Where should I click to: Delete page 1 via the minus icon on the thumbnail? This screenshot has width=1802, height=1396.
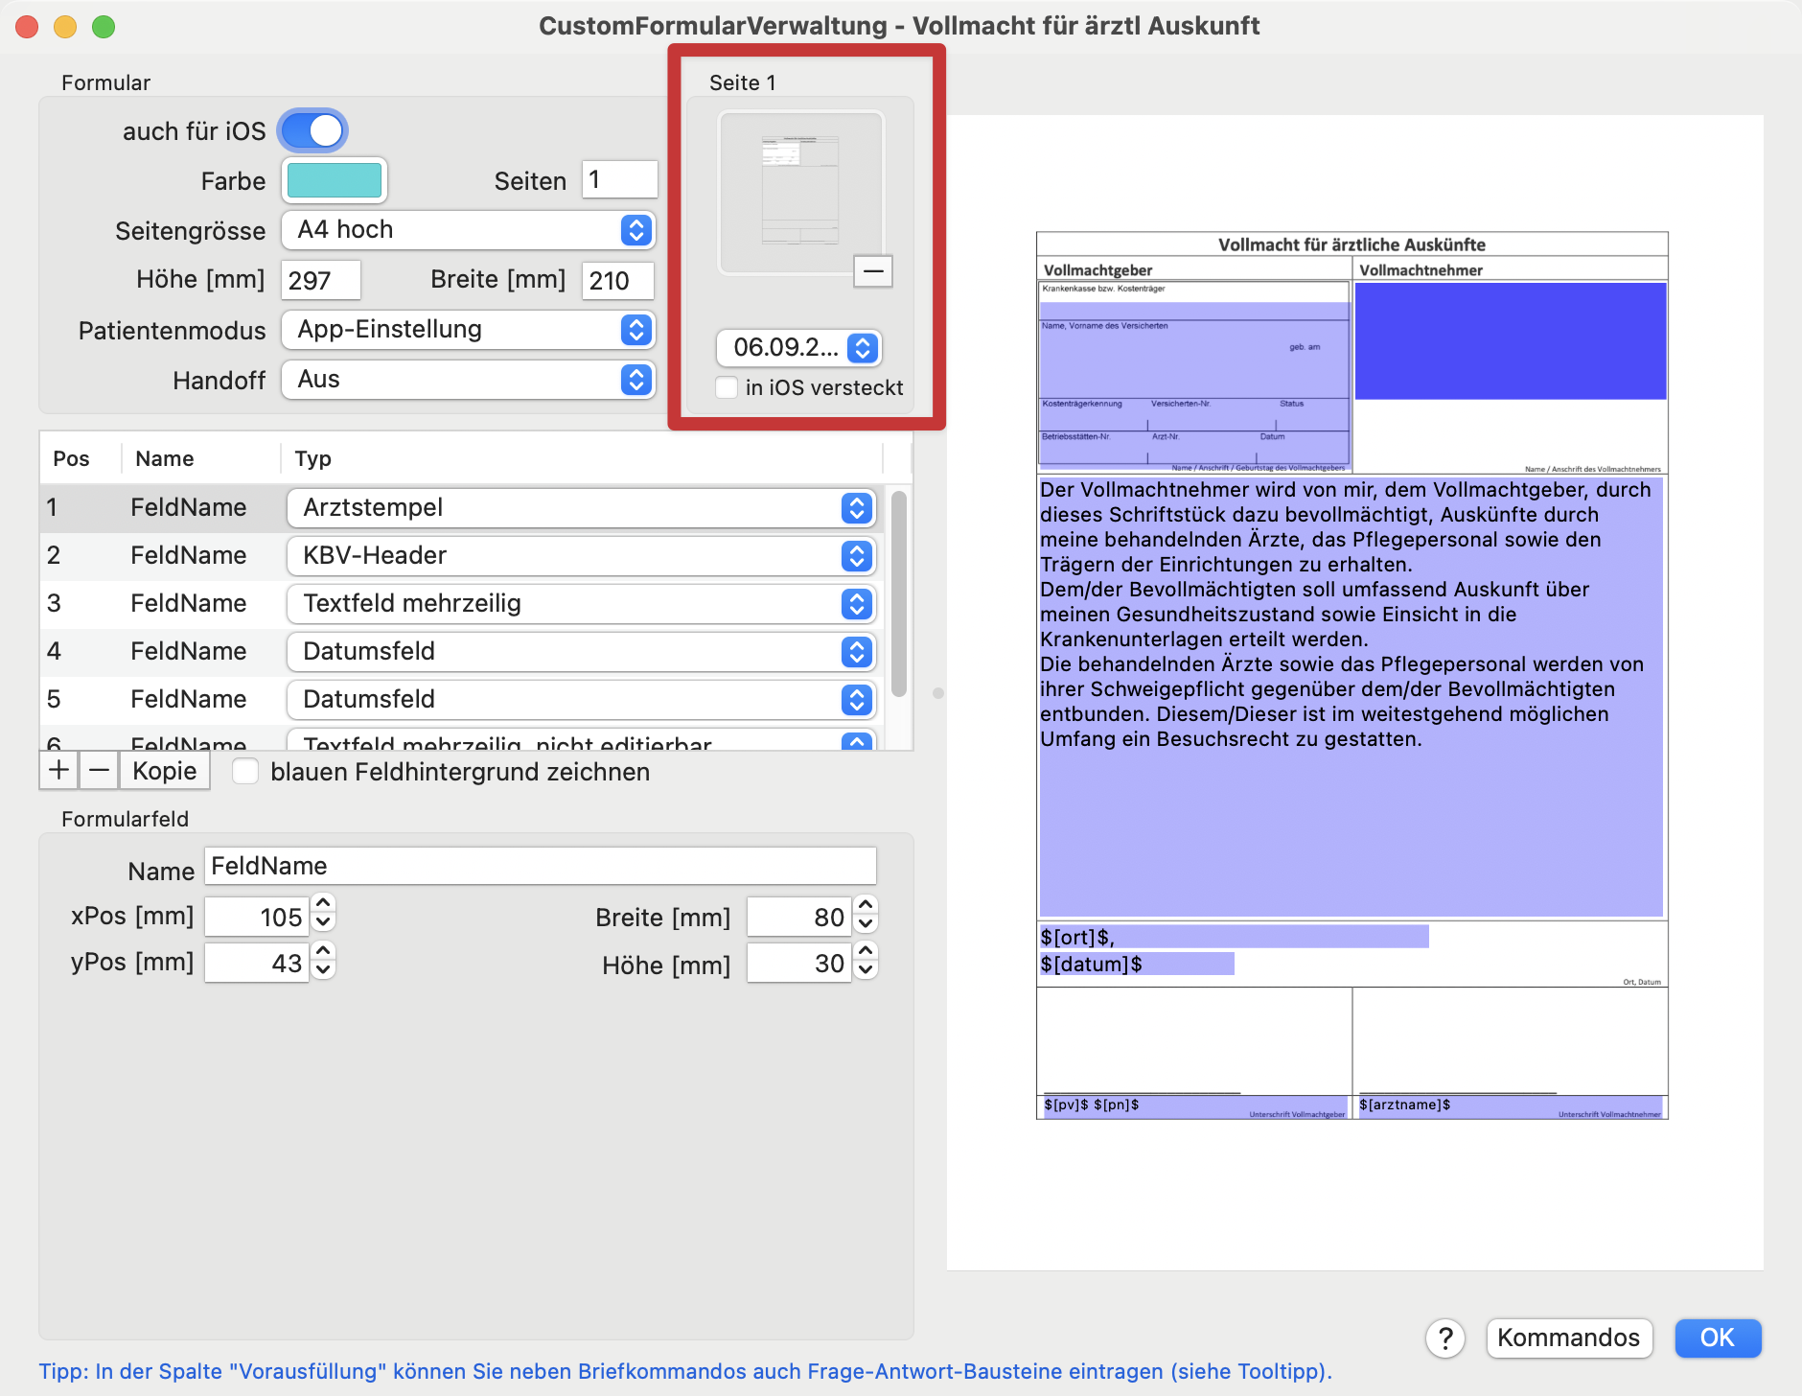coord(874,272)
